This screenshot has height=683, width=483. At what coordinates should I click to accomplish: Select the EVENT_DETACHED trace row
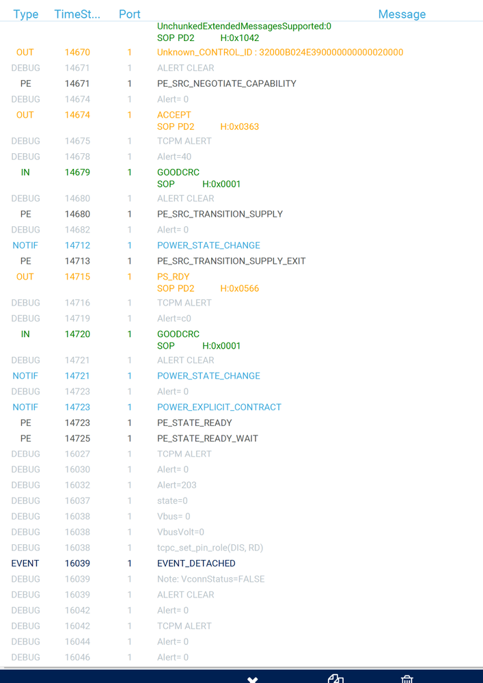pos(242,563)
